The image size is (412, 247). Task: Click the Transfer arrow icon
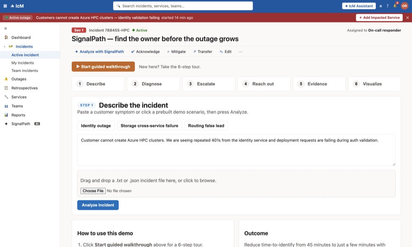pyautogui.click(x=194, y=52)
